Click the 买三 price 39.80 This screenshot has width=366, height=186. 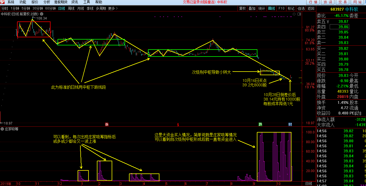click(x=343, y=59)
